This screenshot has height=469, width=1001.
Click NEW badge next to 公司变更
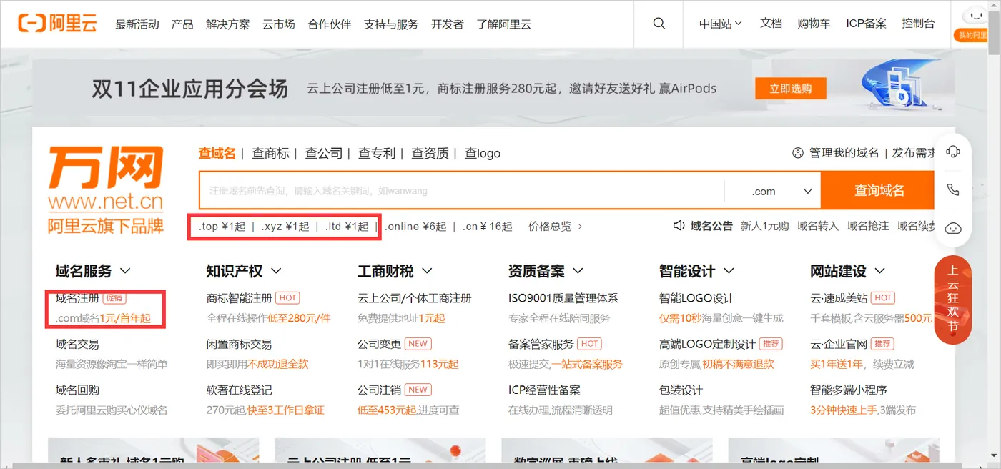click(418, 344)
